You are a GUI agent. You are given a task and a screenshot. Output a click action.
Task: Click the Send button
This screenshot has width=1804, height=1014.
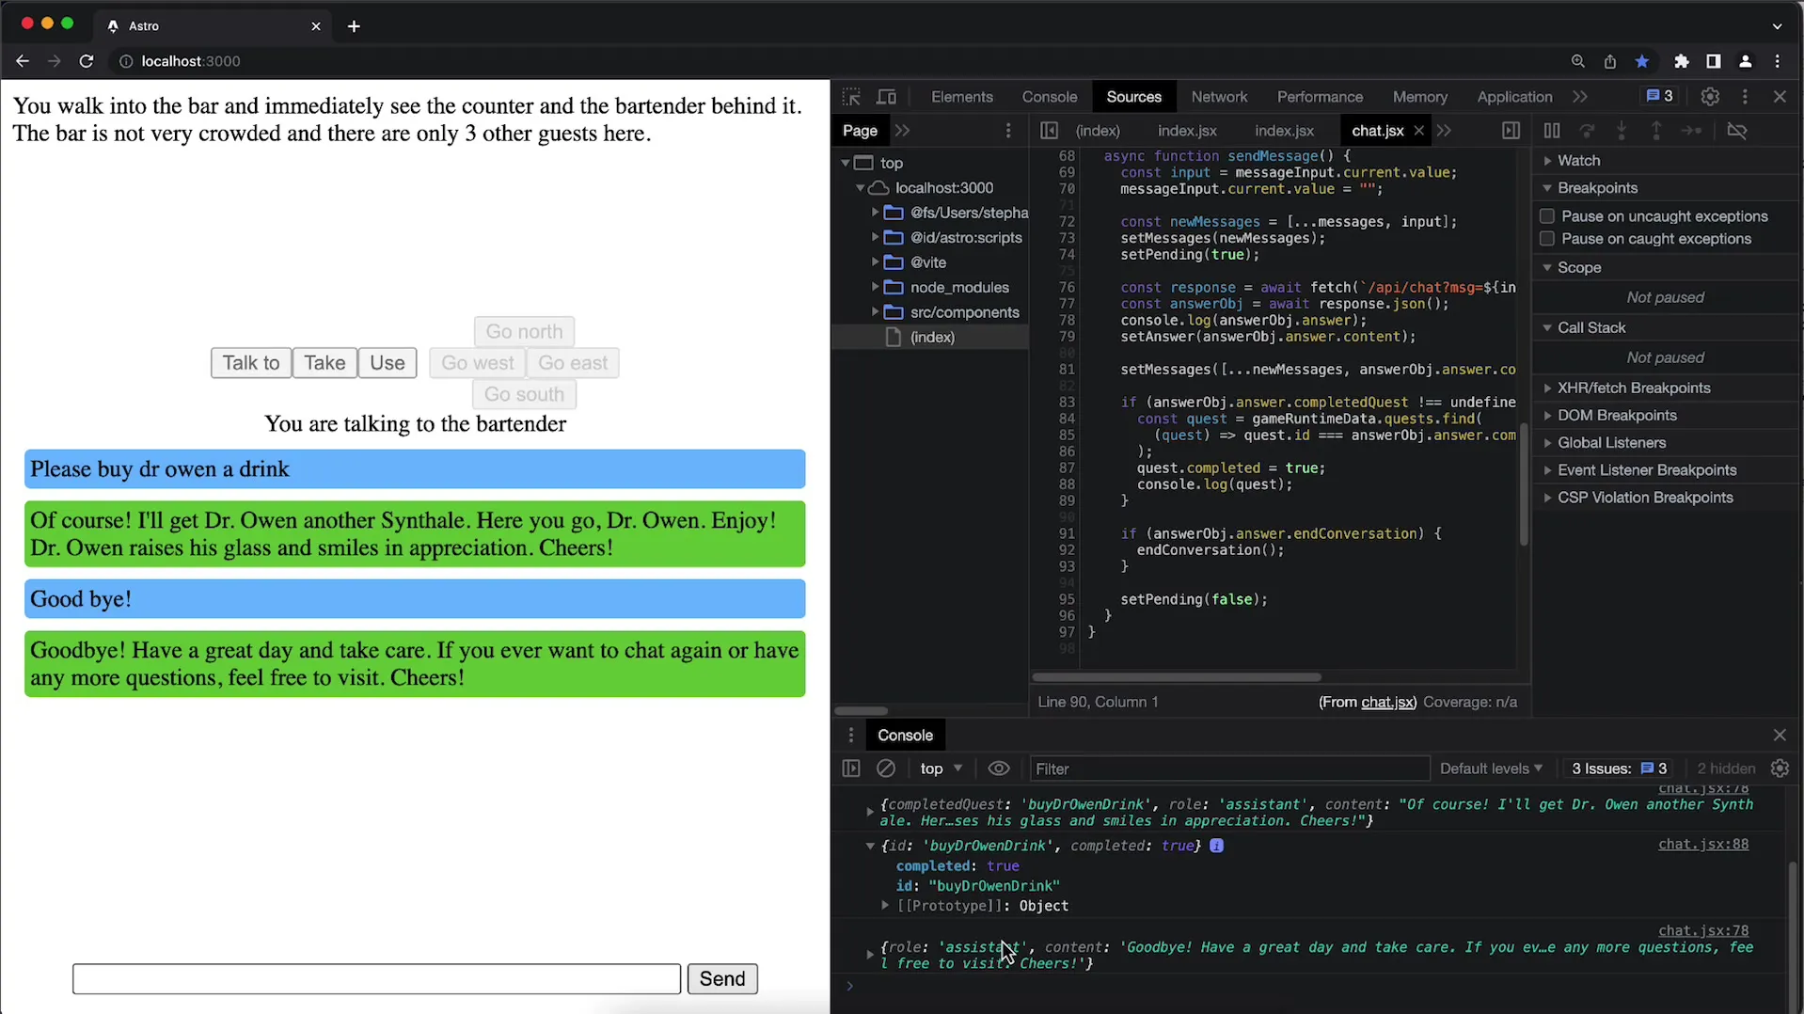tap(721, 979)
